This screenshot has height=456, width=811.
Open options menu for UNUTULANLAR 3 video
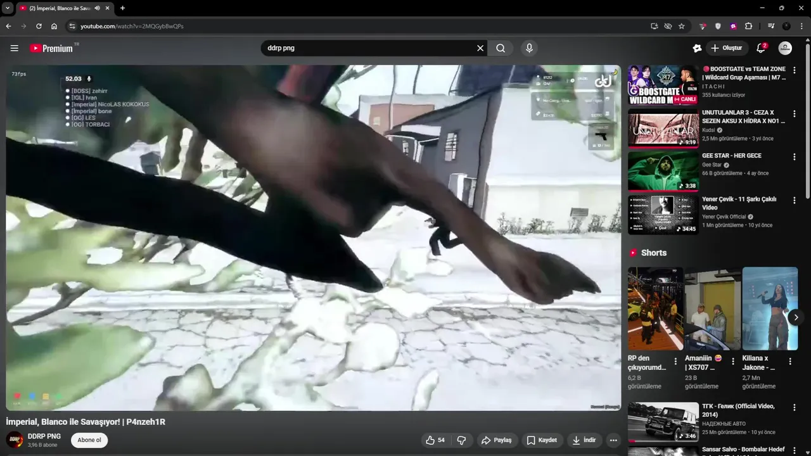794,113
